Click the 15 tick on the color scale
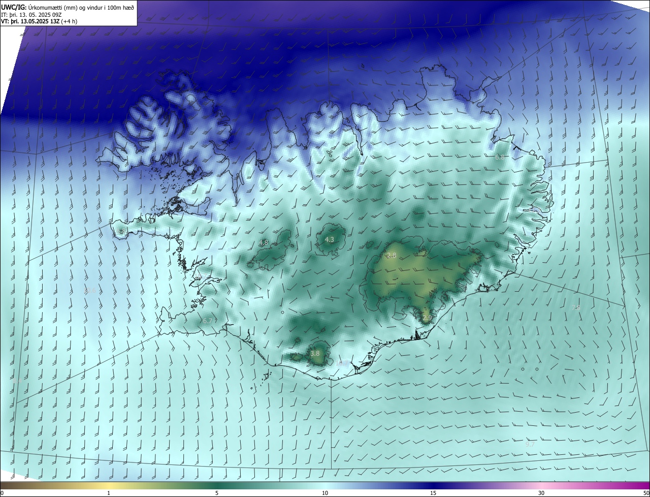Viewport: 650px width, 497px height. point(433,493)
